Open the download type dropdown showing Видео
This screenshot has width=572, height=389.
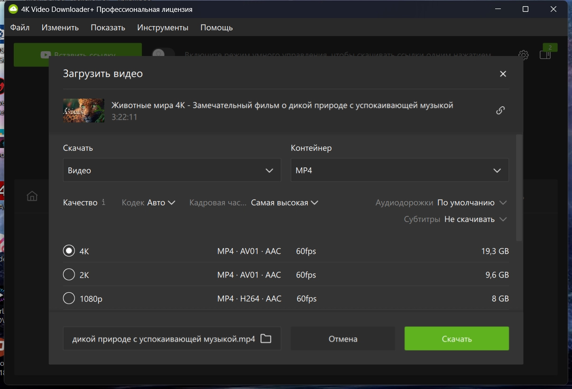(x=172, y=170)
